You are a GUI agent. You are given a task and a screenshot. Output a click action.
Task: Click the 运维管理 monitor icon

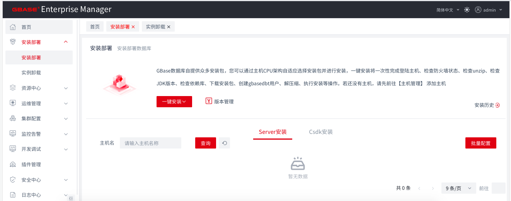13,103
